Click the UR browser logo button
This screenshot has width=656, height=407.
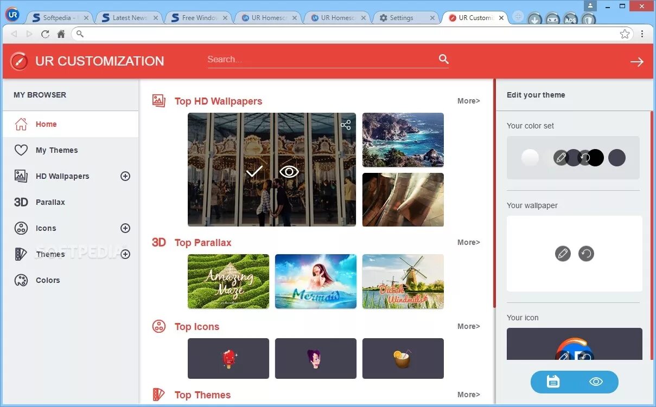point(12,15)
